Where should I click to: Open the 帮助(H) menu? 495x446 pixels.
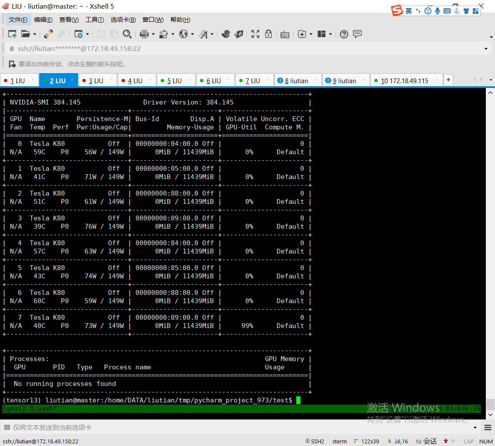pos(180,20)
